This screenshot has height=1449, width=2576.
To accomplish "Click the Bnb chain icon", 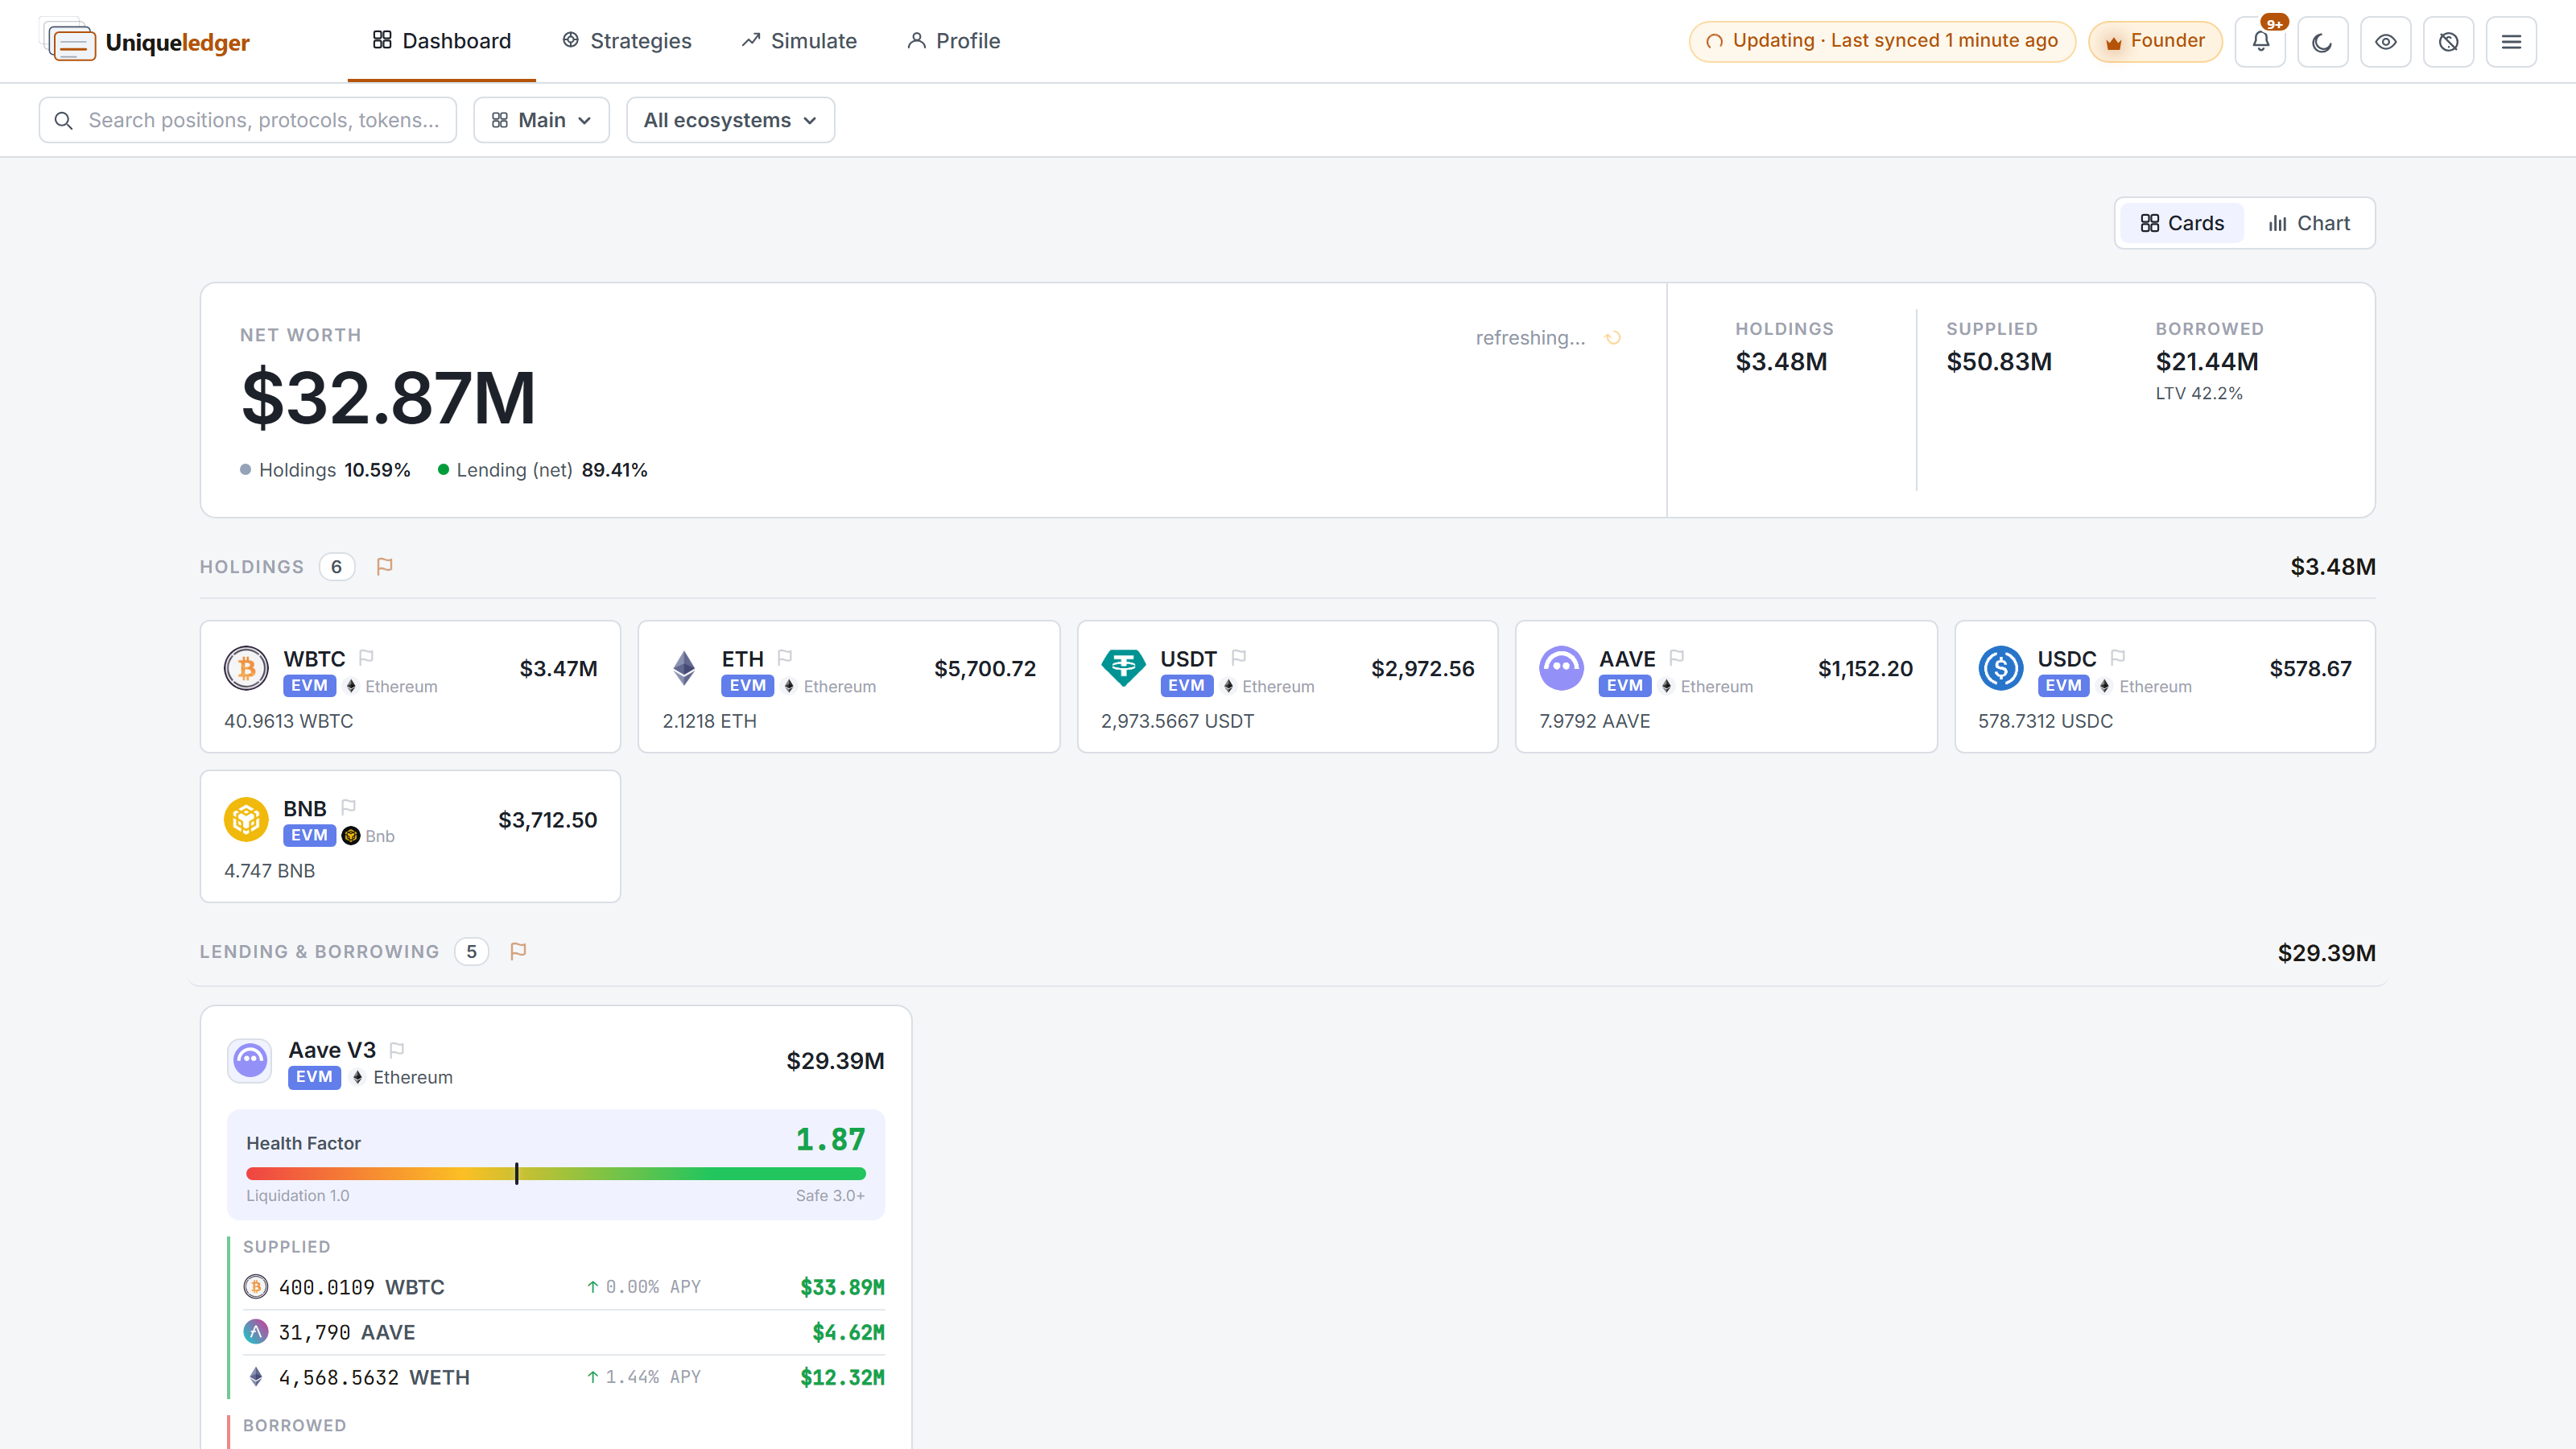I will [x=351, y=836].
